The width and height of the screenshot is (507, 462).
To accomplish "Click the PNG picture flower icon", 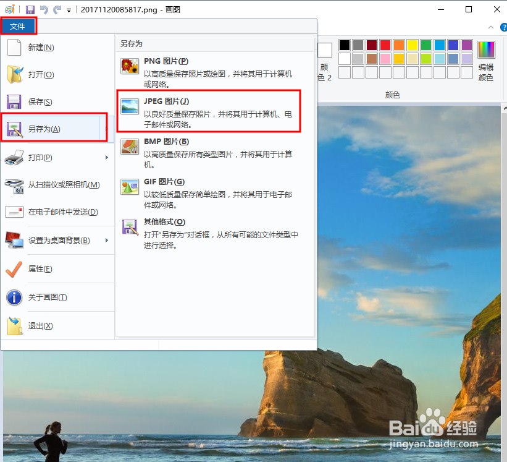I will [130, 66].
